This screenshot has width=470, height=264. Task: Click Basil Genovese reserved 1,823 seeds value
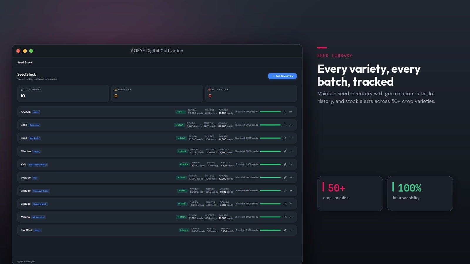click(210, 126)
